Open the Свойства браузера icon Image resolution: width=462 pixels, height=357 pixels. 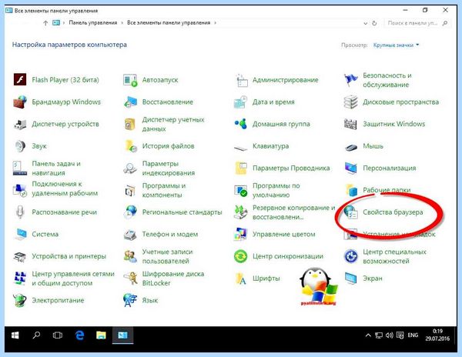(350, 212)
